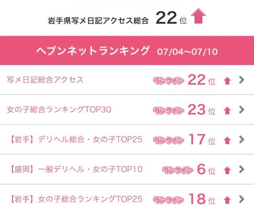Click the up arrow in 【岩手】女の子総合ランキングTOP25 row

pyautogui.click(x=227, y=200)
